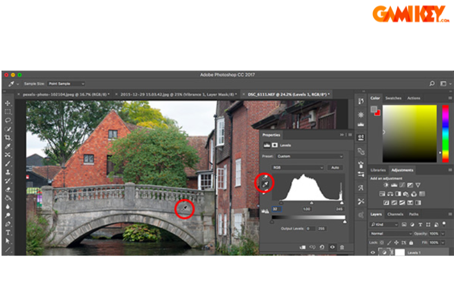Click the set gray point eyedropper in Levels
This screenshot has width=454, height=284.
coord(265,184)
